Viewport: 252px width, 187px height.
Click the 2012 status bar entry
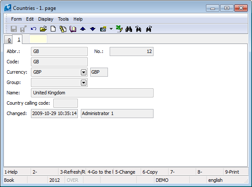click(x=56, y=180)
